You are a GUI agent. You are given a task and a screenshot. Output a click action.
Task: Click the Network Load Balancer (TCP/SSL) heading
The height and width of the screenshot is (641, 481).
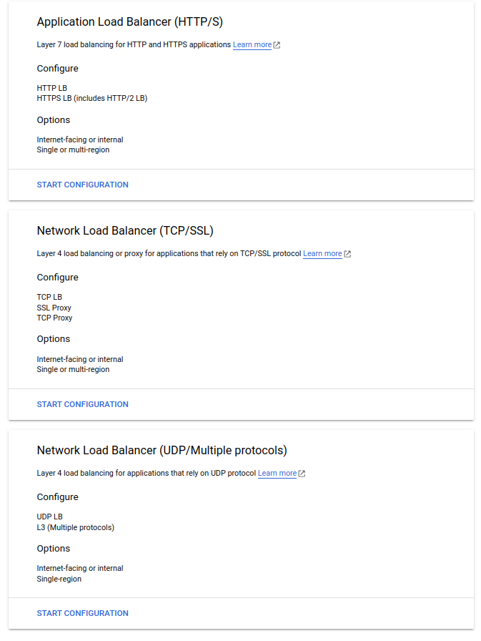125,230
